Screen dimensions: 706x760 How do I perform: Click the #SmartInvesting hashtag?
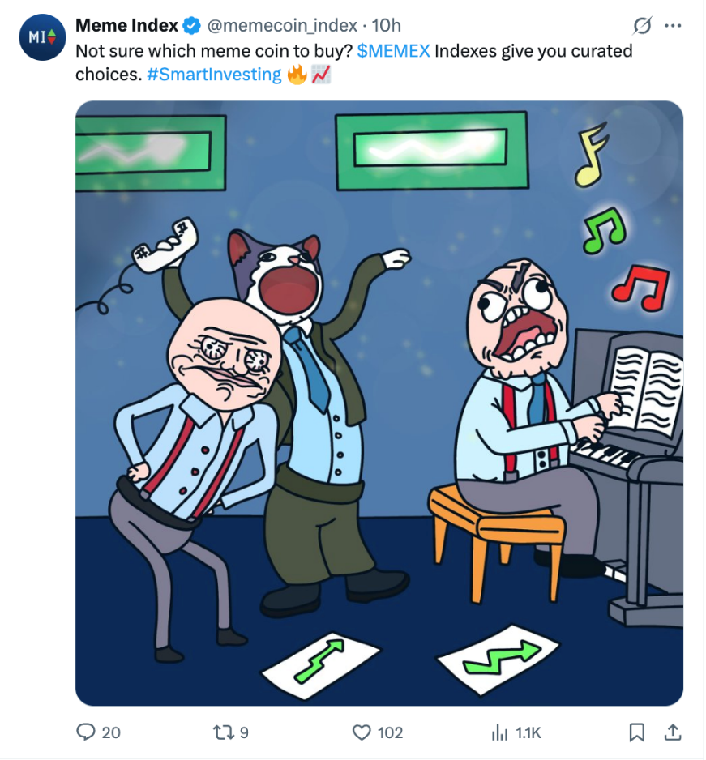click(214, 75)
